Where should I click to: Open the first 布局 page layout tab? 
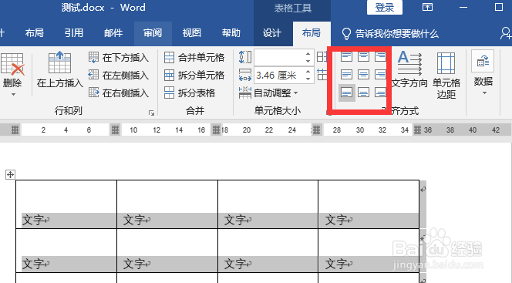34,33
